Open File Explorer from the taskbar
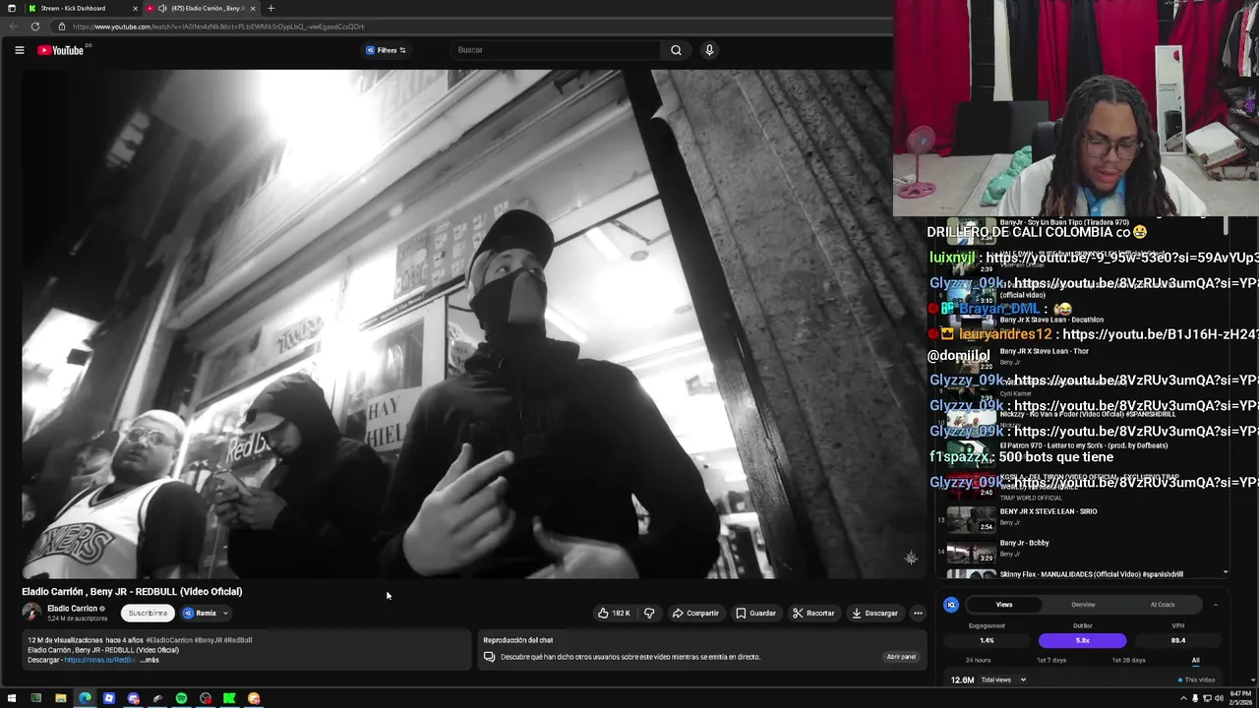The height and width of the screenshot is (708, 1259). 60,698
